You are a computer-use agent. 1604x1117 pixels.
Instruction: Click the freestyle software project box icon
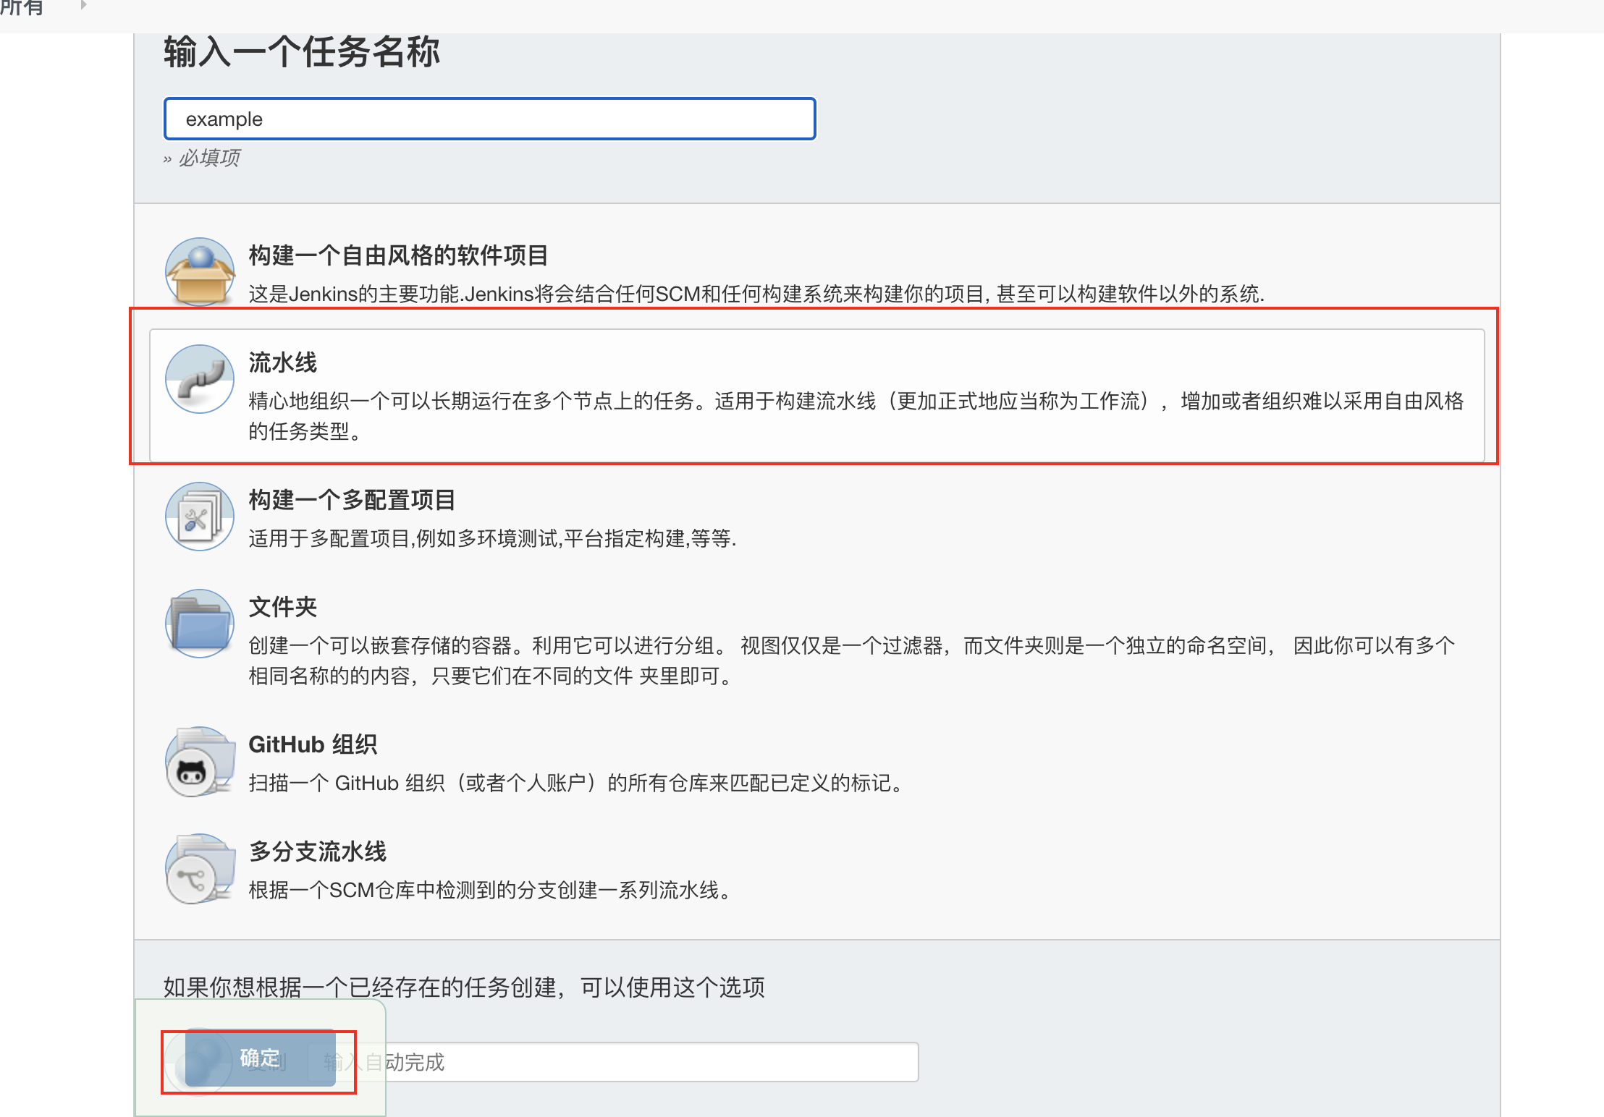point(200,272)
